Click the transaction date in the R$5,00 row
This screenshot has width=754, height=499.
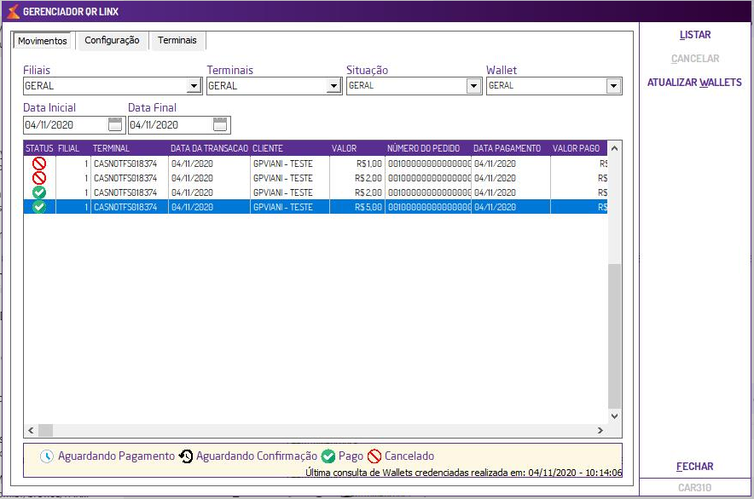(193, 207)
